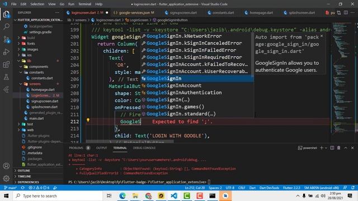
Task: Click Spaces: 2 indentation setting
Action: [215, 188]
